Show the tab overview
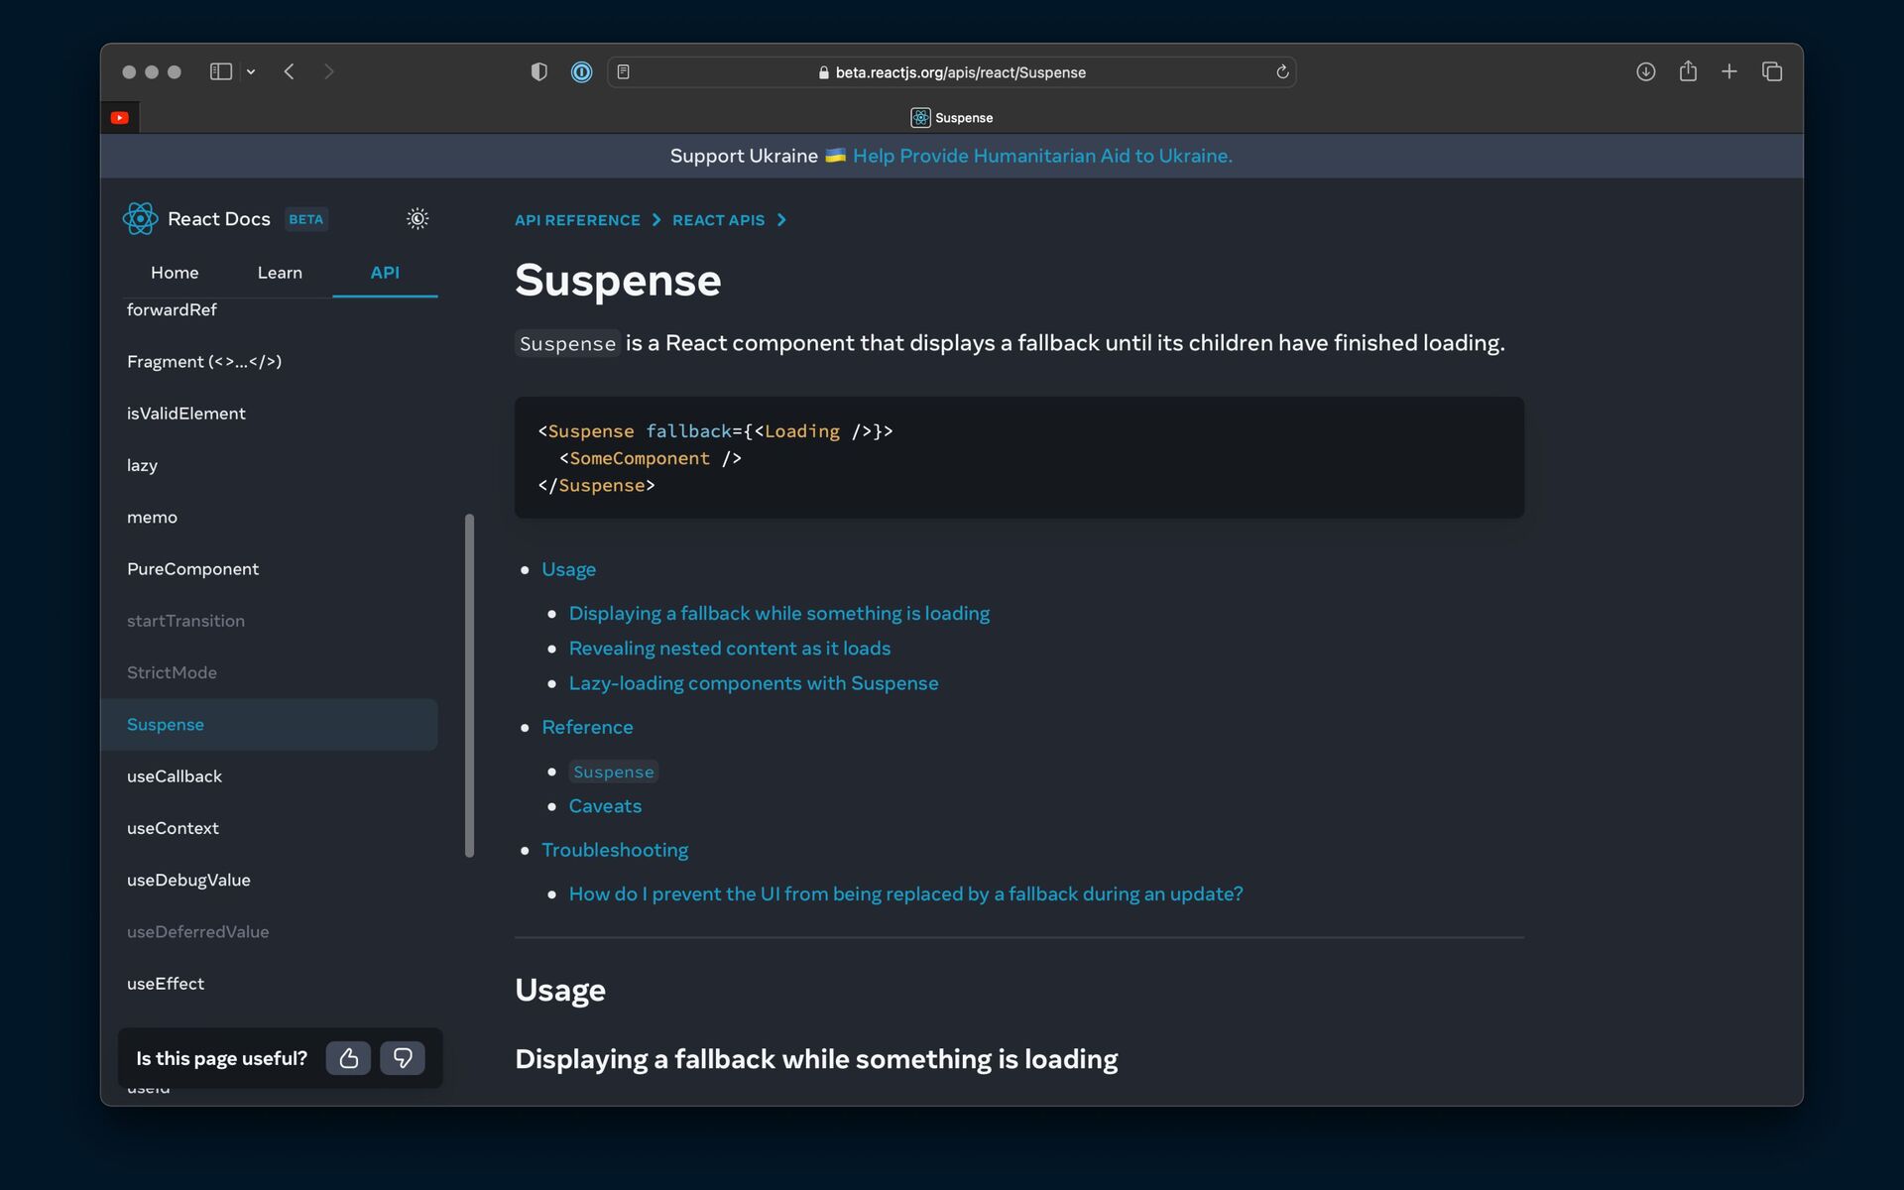The image size is (1904, 1190). (1772, 71)
